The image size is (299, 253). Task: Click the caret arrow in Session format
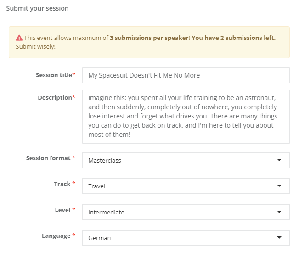tap(279, 160)
